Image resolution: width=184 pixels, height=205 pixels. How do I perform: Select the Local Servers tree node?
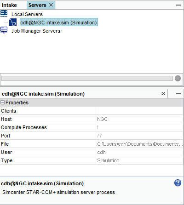(x=27, y=14)
